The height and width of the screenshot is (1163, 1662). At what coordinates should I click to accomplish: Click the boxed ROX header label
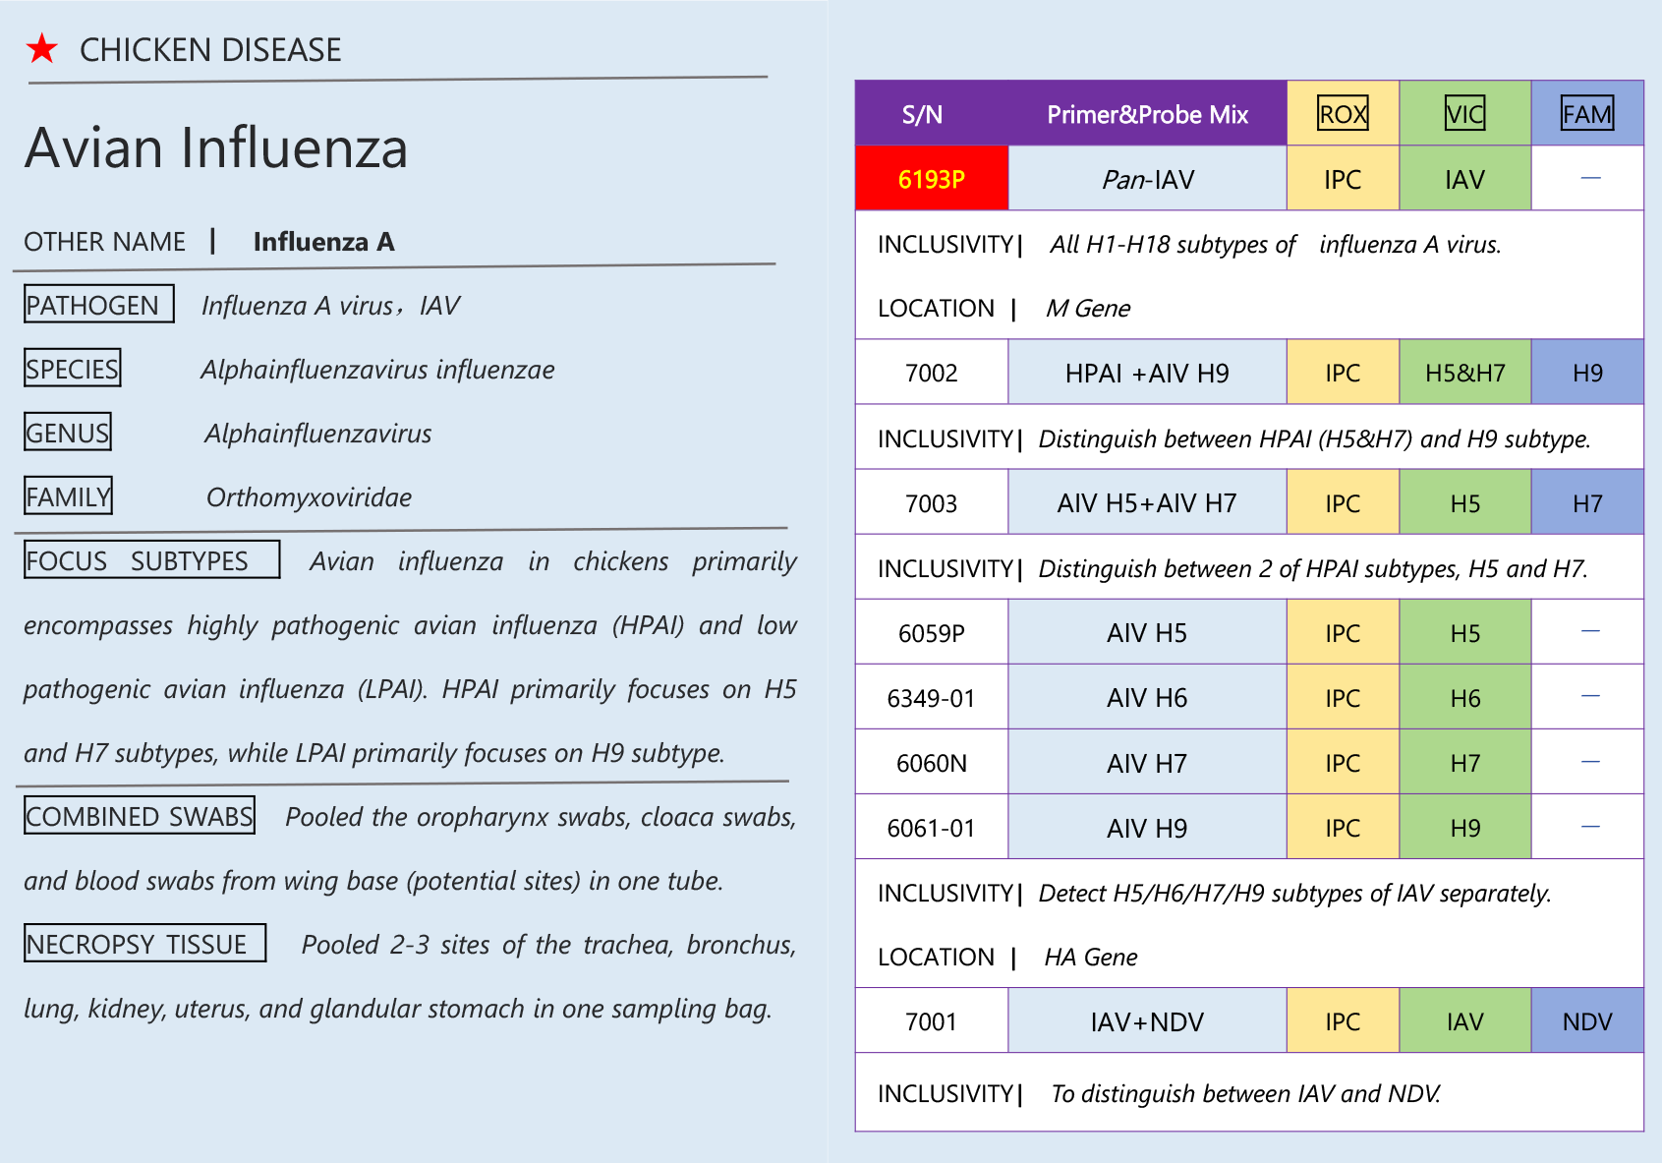1343,114
